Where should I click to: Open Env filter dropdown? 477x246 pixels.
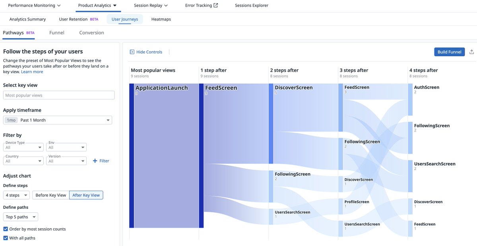coord(66,147)
